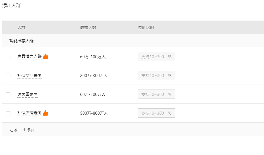Focus premium input for 商品潜力人群 row
Viewport: 264px width, 155px height.
click(x=156, y=56)
